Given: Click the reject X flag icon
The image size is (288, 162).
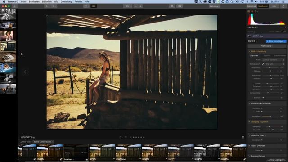Looking at the screenshot, I should tap(130, 137).
